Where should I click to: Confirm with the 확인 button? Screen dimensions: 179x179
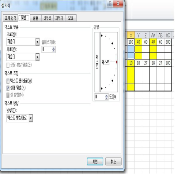click(x=95, y=161)
